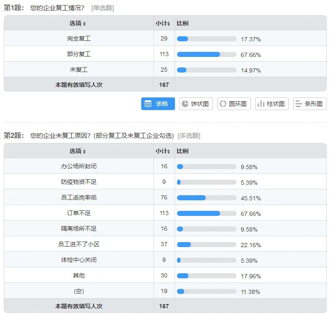Click the horizontal bars icon in 条形图
Screen dimensions: 331x315
coord(299,104)
